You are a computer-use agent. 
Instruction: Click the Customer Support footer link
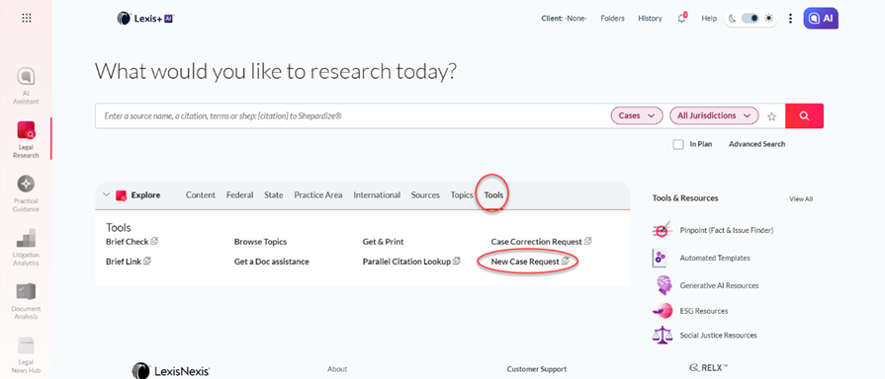pyautogui.click(x=537, y=369)
